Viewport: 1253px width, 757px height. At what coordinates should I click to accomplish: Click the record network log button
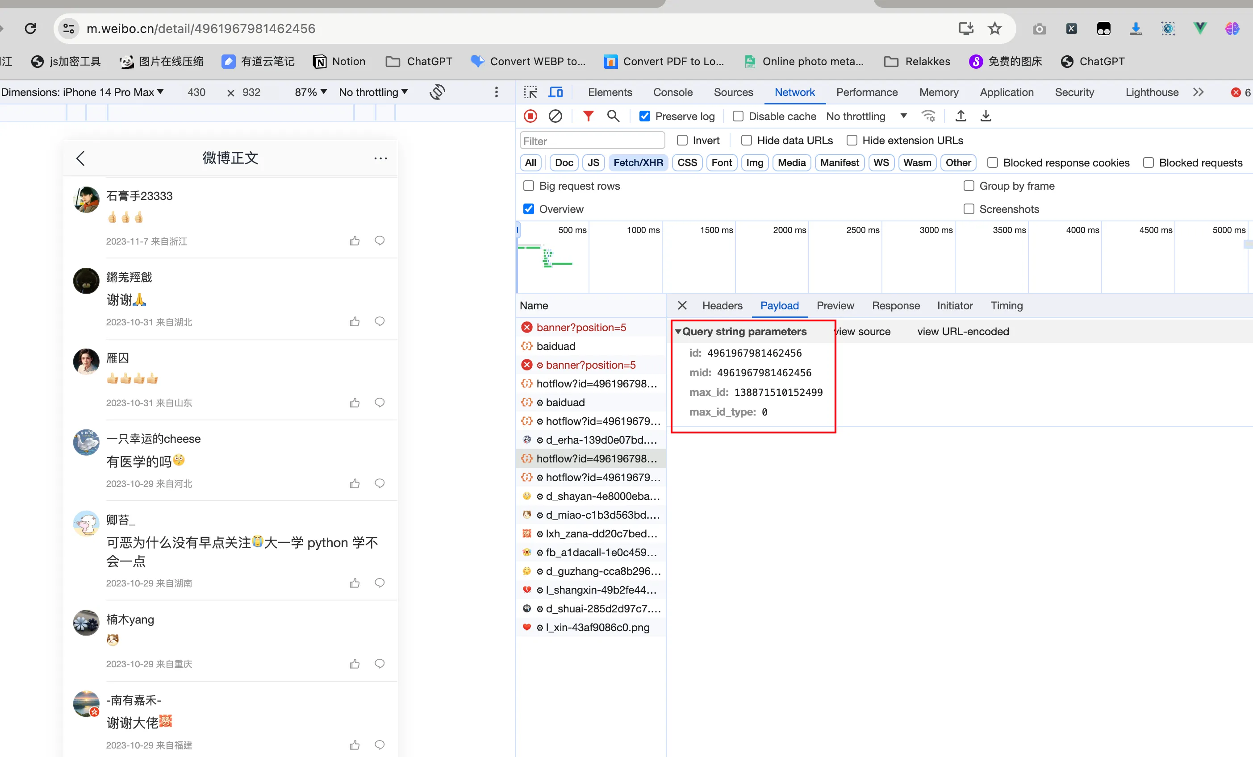pos(530,116)
